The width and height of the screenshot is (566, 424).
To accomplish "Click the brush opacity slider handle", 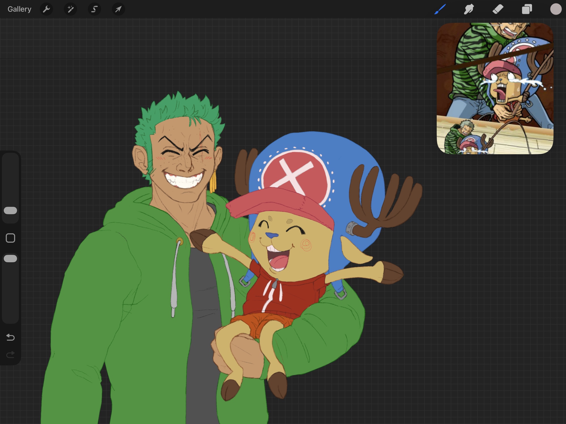I will [x=10, y=259].
